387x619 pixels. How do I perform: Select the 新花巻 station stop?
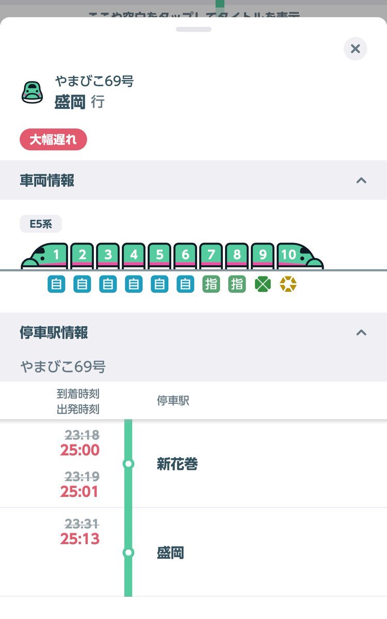(177, 464)
